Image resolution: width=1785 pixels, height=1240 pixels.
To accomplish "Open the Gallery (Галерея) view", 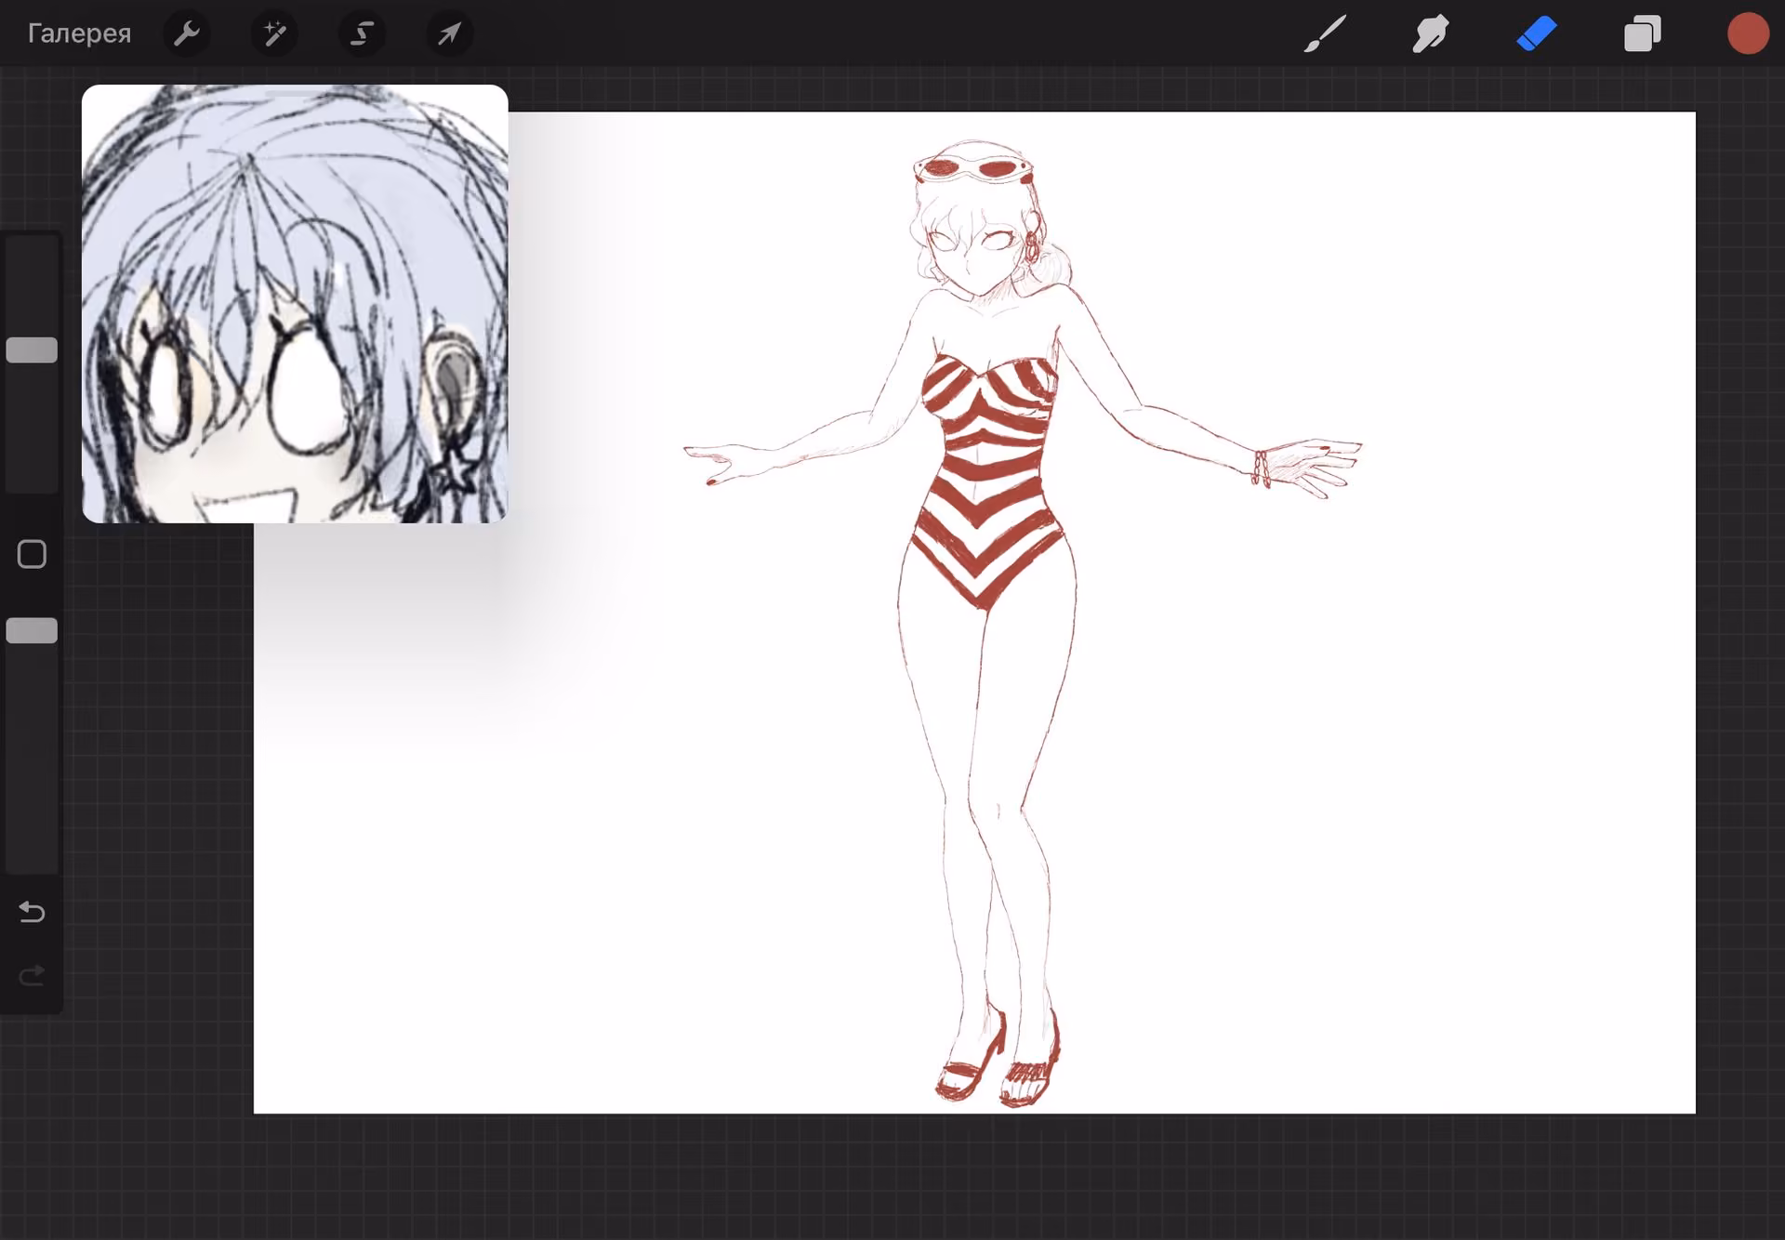I will click(79, 33).
